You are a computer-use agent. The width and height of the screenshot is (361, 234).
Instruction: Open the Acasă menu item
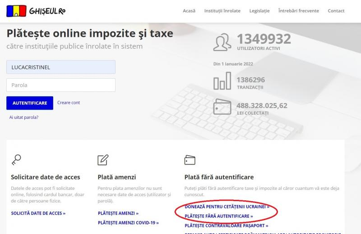click(189, 11)
